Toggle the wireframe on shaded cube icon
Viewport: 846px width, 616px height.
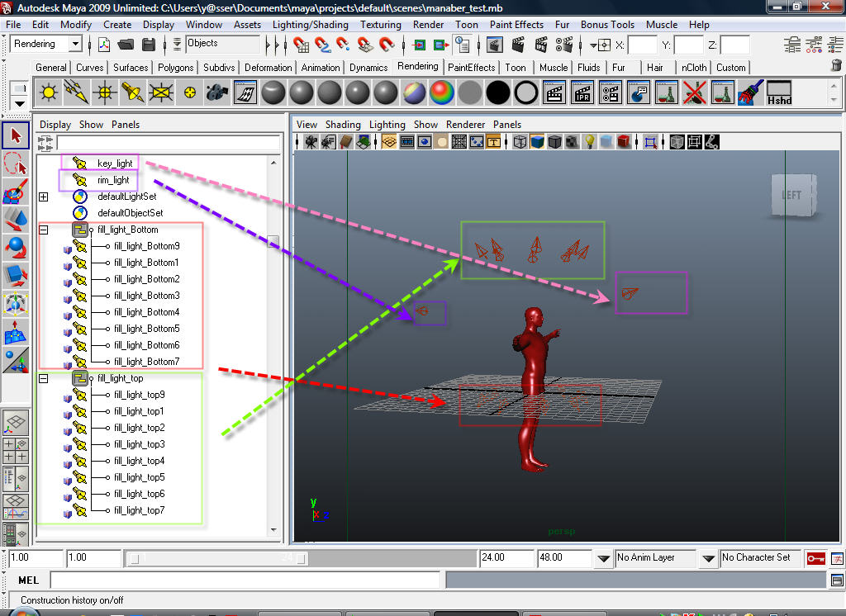click(x=554, y=142)
